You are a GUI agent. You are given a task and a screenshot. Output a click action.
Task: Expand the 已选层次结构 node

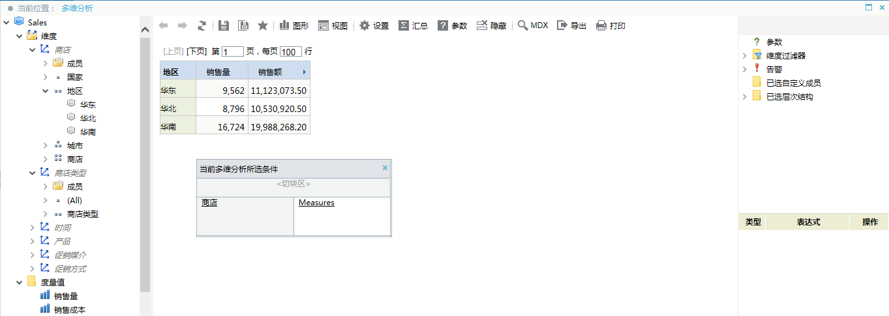click(x=745, y=96)
